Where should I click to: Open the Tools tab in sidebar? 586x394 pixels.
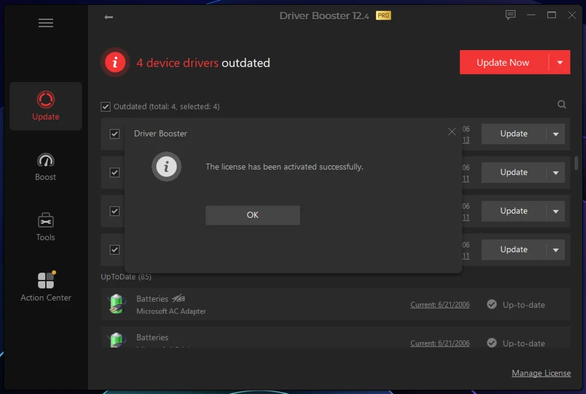pyautogui.click(x=46, y=227)
